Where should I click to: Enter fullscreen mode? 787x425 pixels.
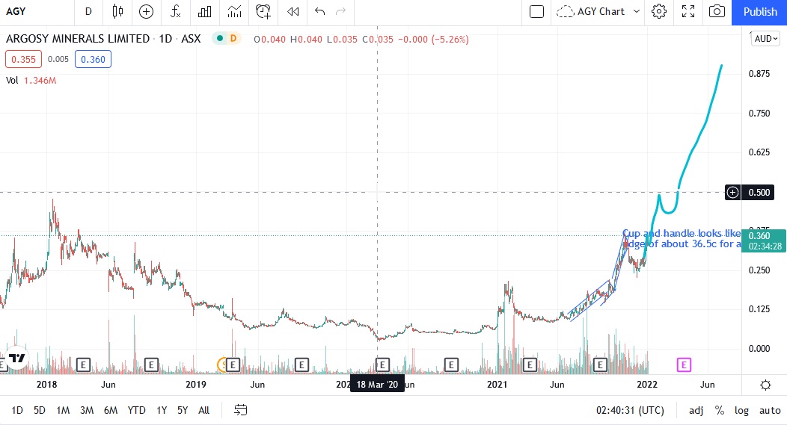point(688,11)
